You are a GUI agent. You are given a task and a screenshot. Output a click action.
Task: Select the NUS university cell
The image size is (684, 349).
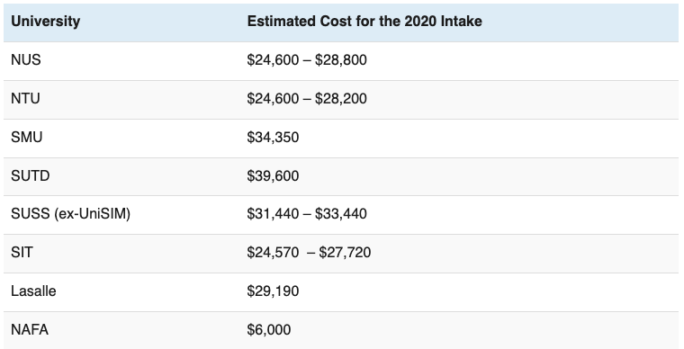tap(26, 59)
